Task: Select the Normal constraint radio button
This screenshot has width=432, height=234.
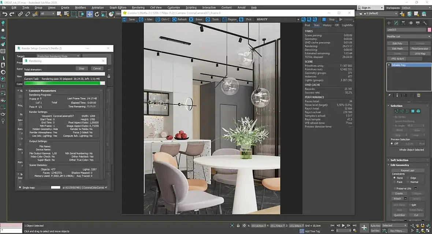Action: pyautogui.click(x=408, y=182)
